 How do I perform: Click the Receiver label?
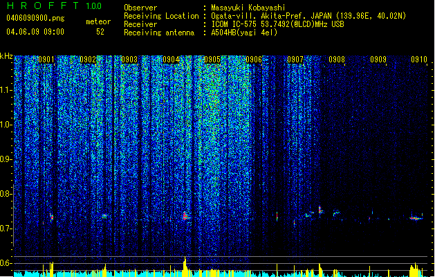pos(140,24)
